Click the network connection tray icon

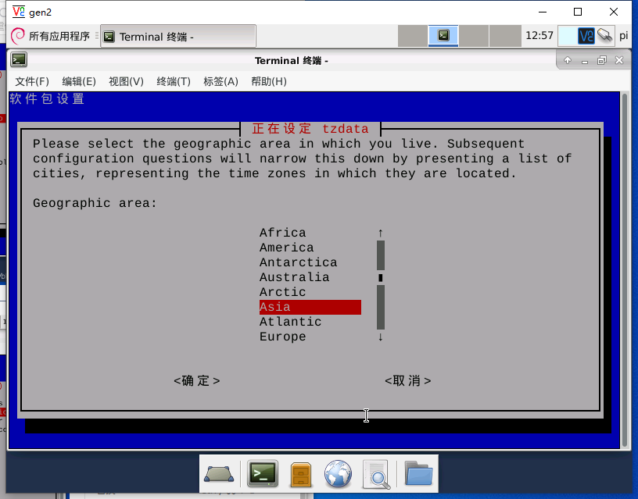point(605,35)
